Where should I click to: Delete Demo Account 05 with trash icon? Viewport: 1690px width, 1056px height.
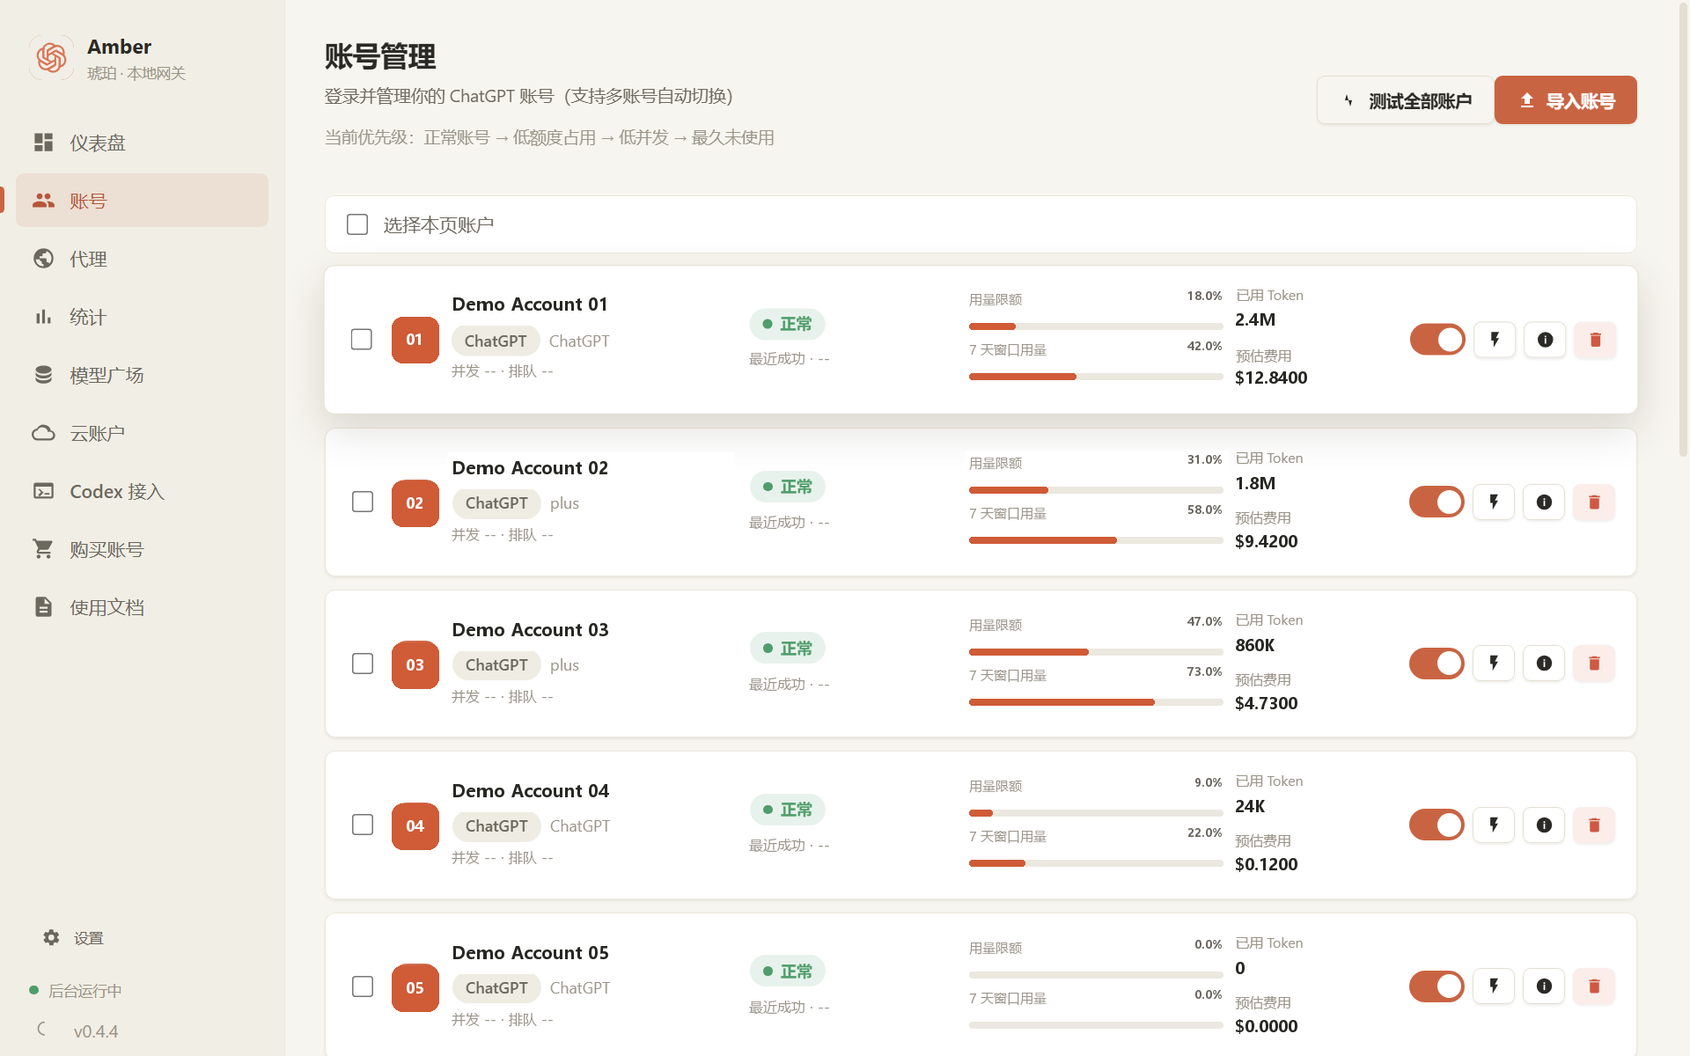pyautogui.click(x=1594, y=986)
